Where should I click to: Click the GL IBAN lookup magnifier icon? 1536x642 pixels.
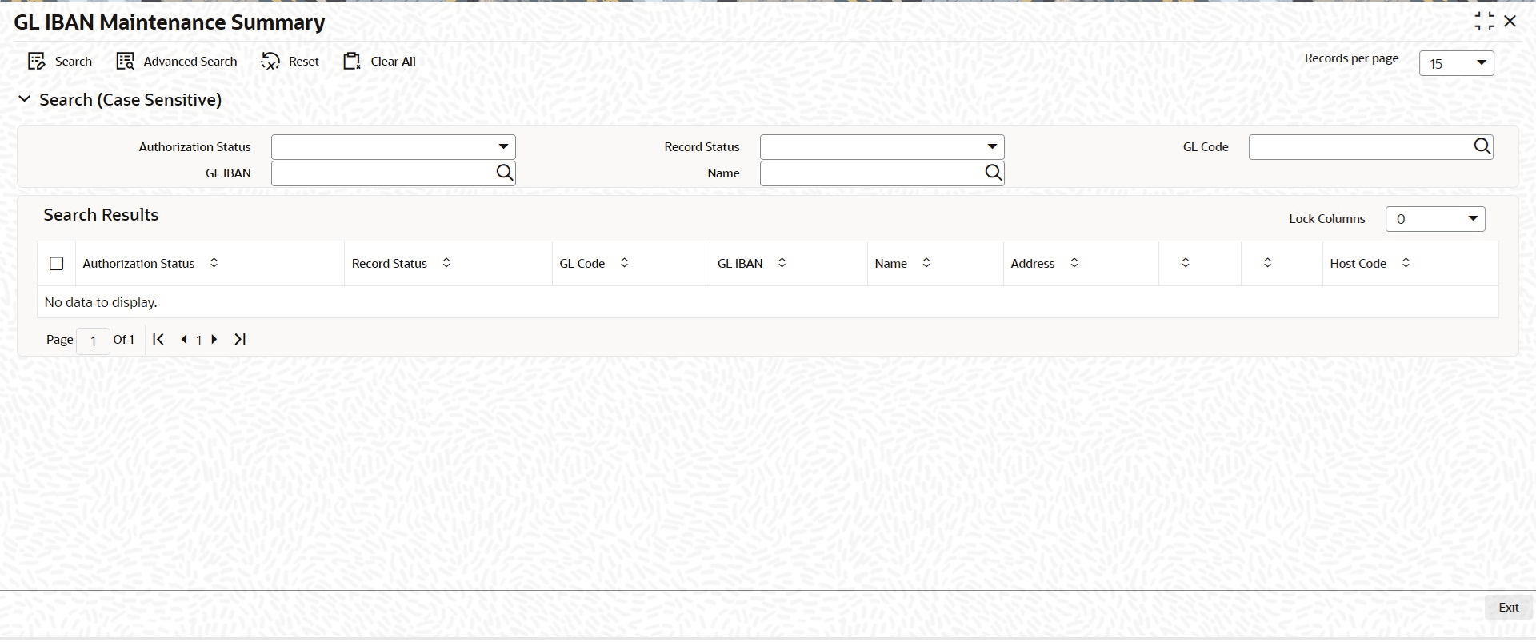(504, 173)
